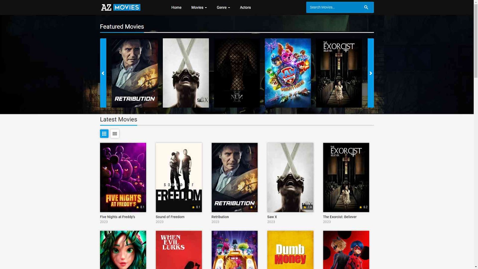Open Saw X poster in Latest Movies
This screenshot has height=269, width=478.
coord(290,178)
